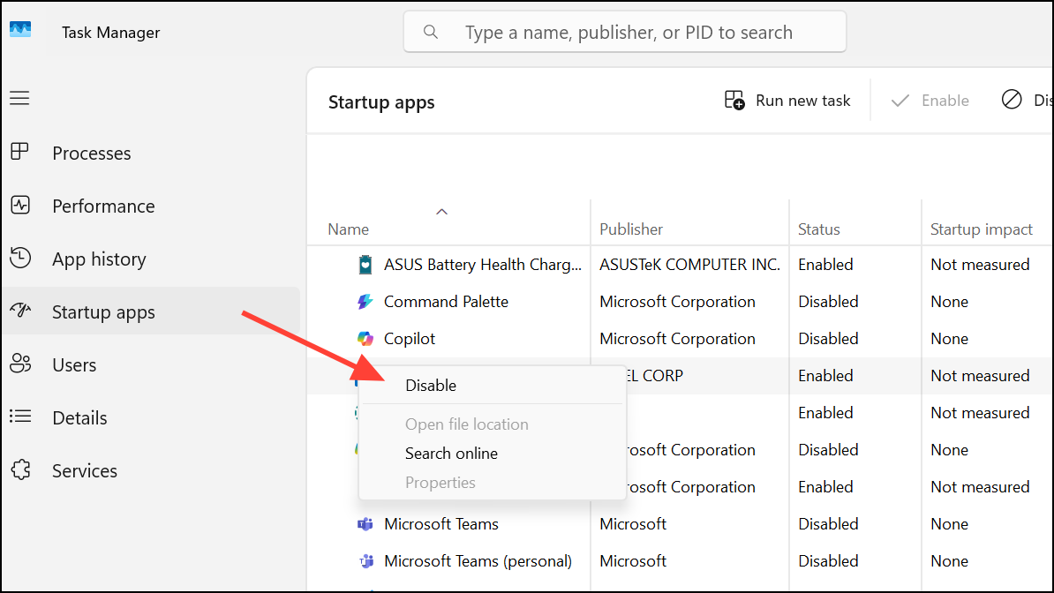Sort by the Startup impact column
Screen dimensions: 1054x593
(981, 229)
